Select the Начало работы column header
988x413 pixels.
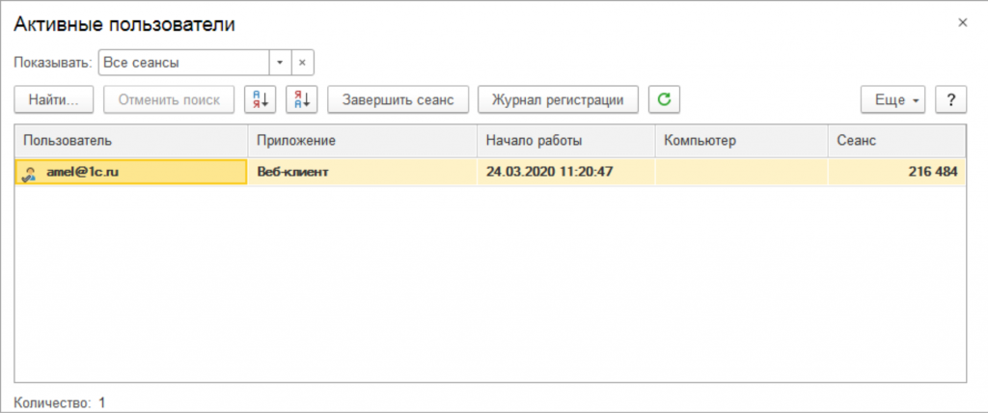565,141
